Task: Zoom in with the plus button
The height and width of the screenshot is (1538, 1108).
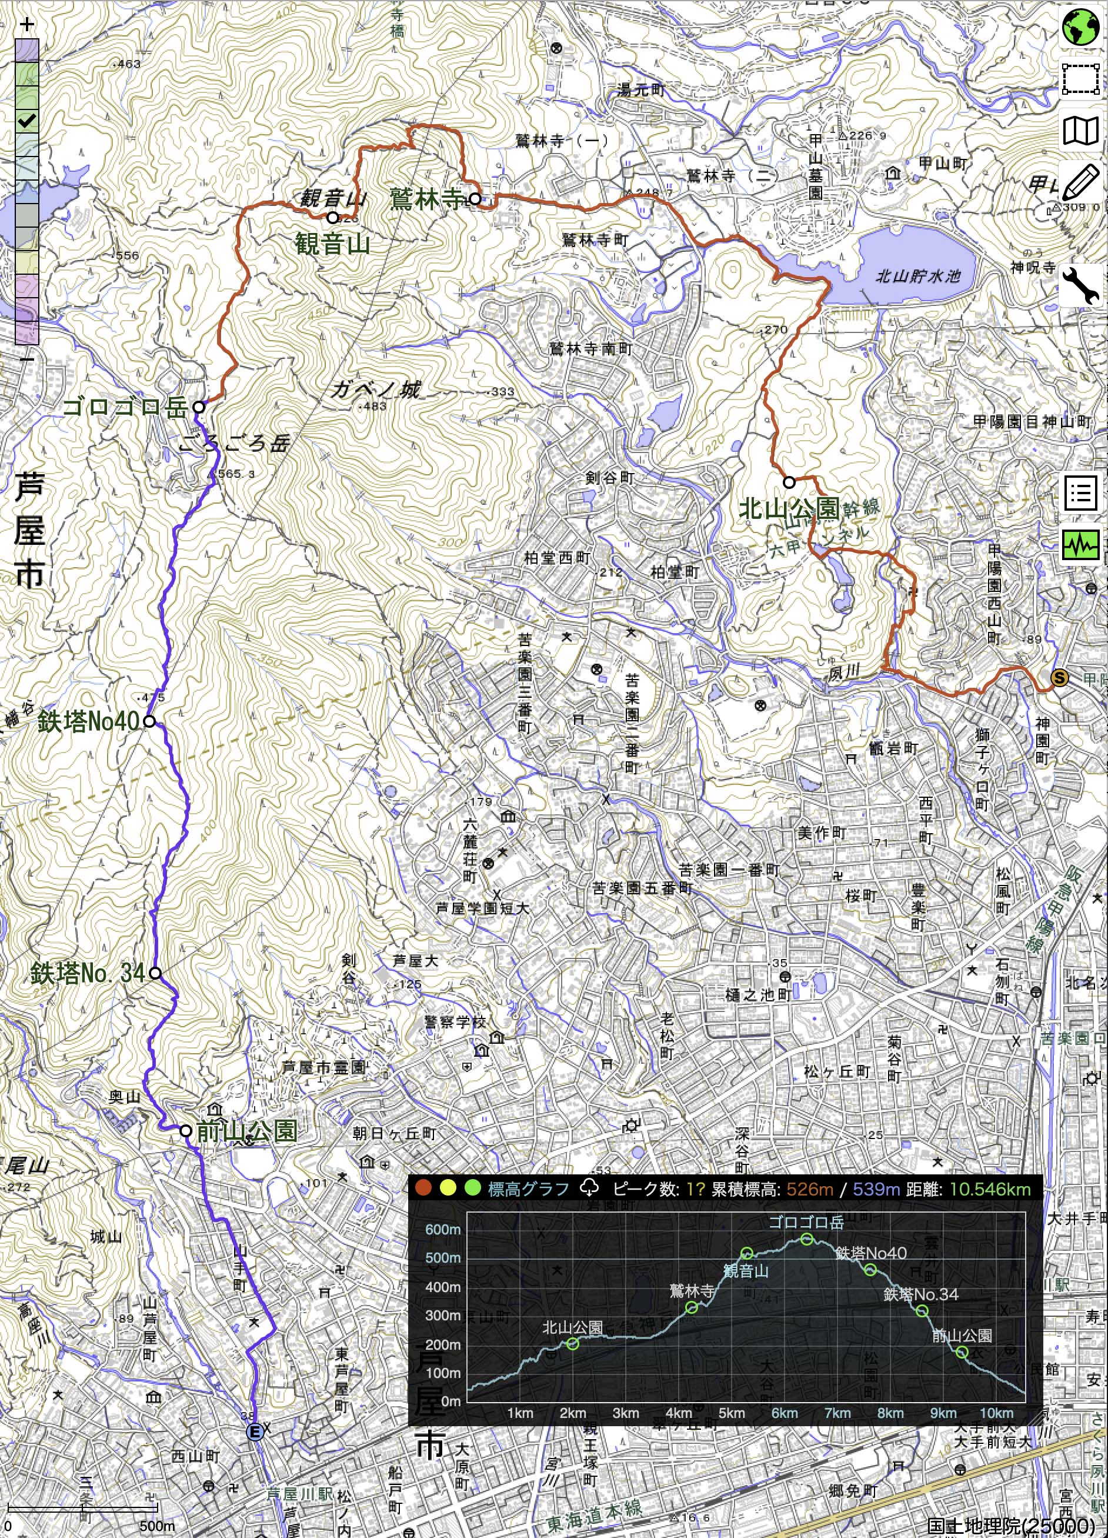Action: 26,25
